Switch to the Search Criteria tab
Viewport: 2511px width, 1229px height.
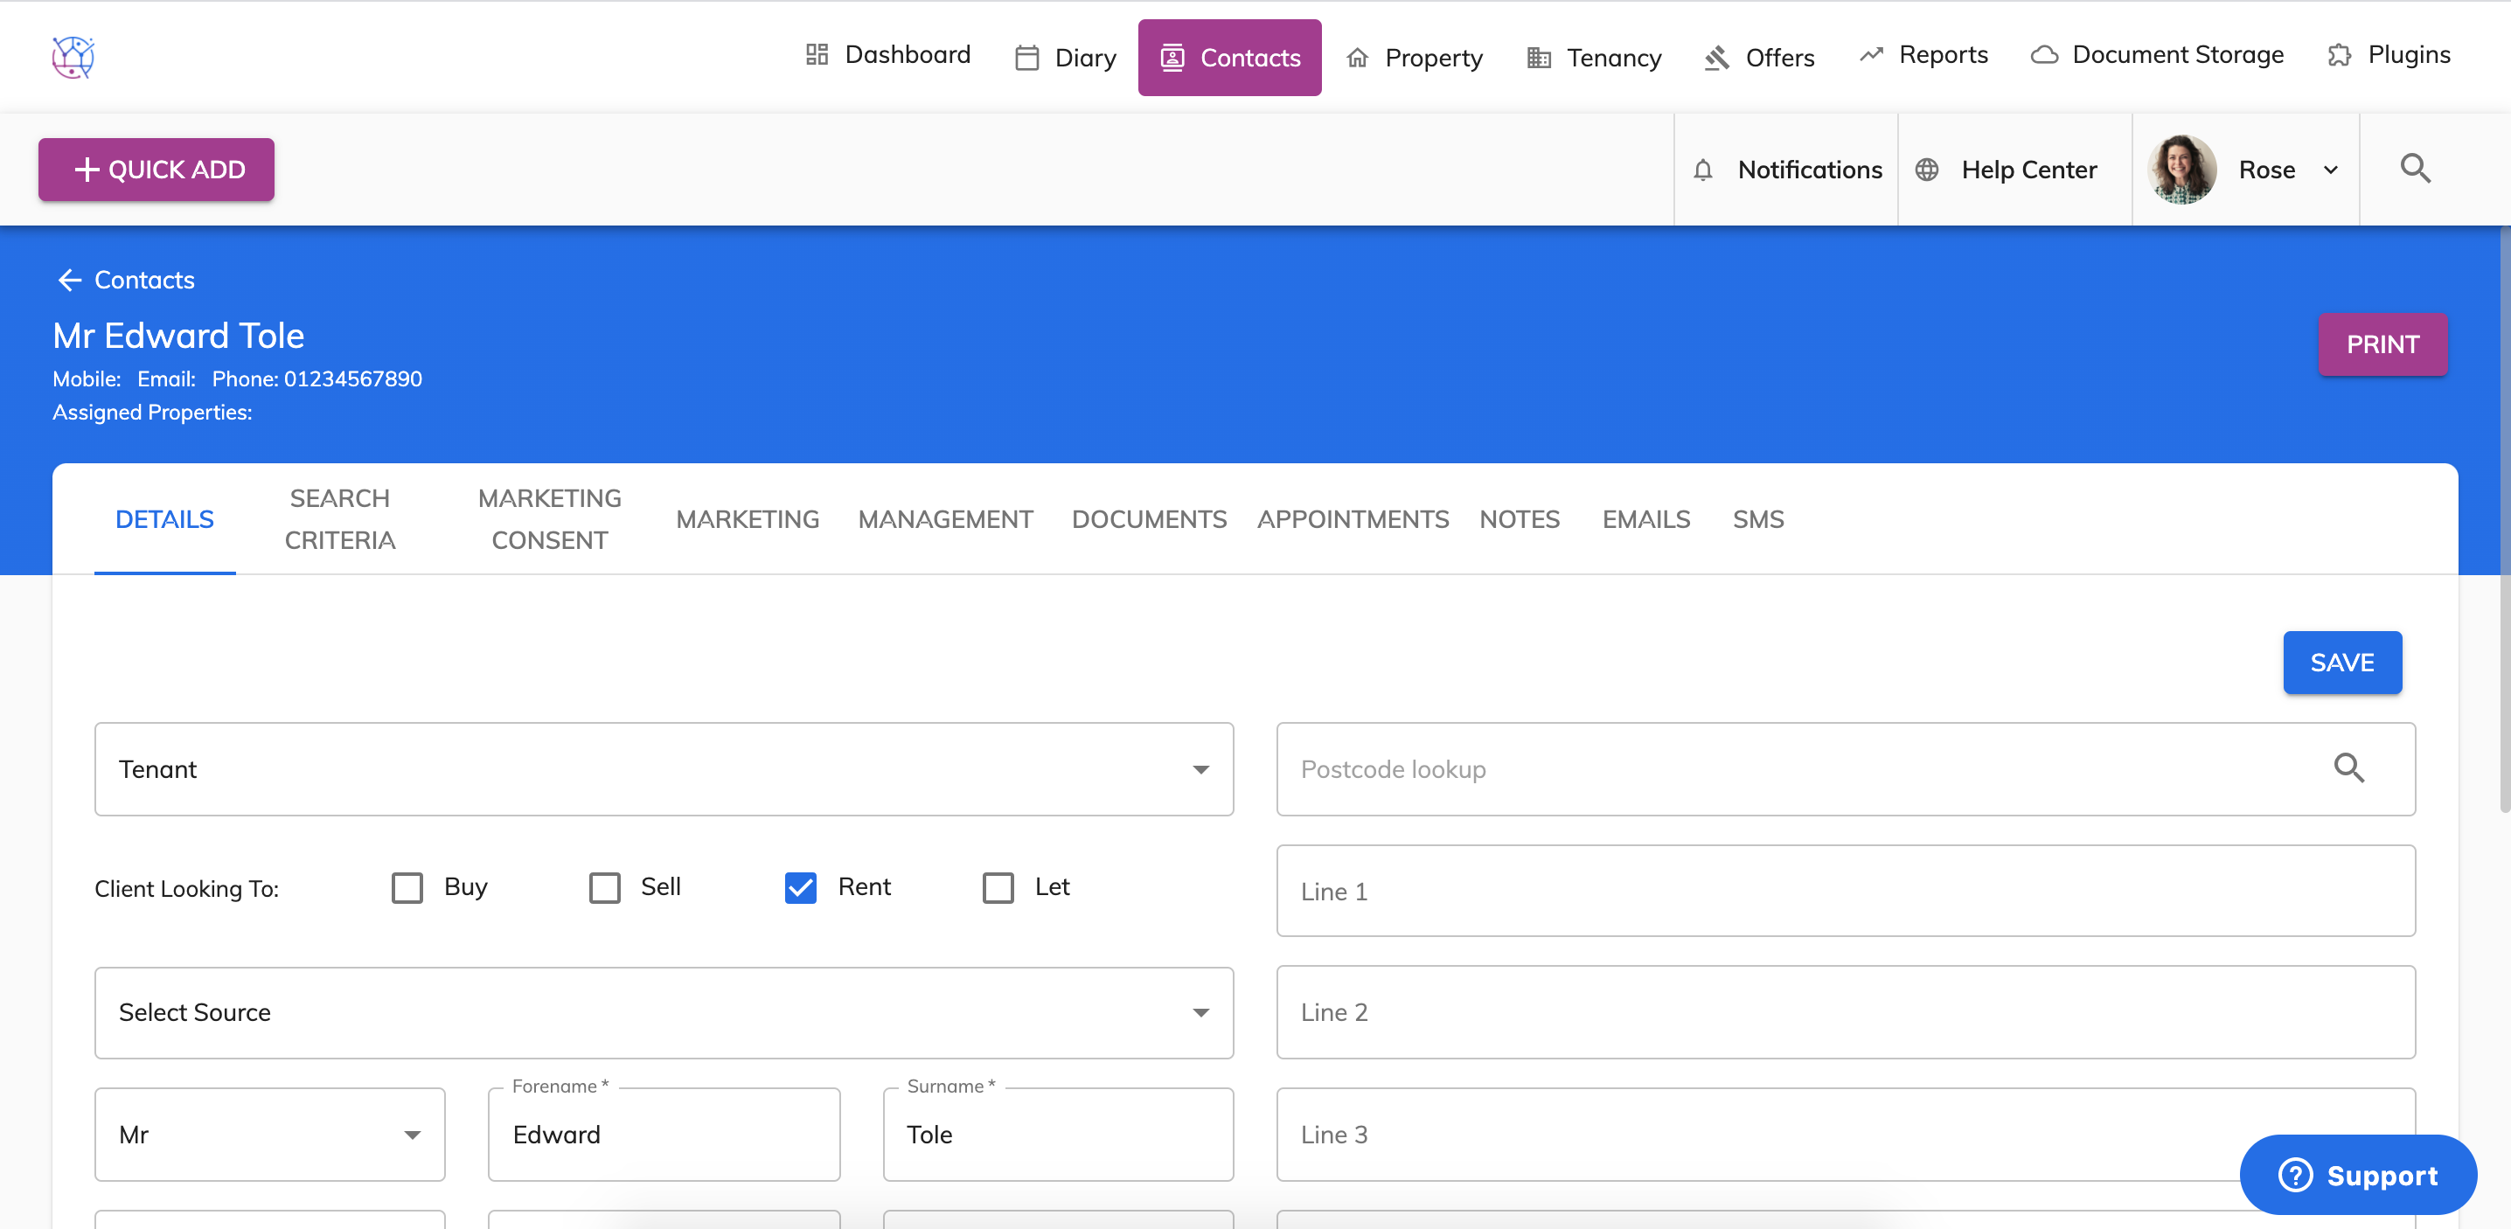point(339,518)
